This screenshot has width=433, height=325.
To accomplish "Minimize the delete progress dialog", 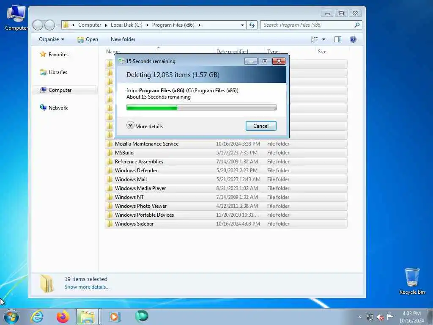I will 251,61.
